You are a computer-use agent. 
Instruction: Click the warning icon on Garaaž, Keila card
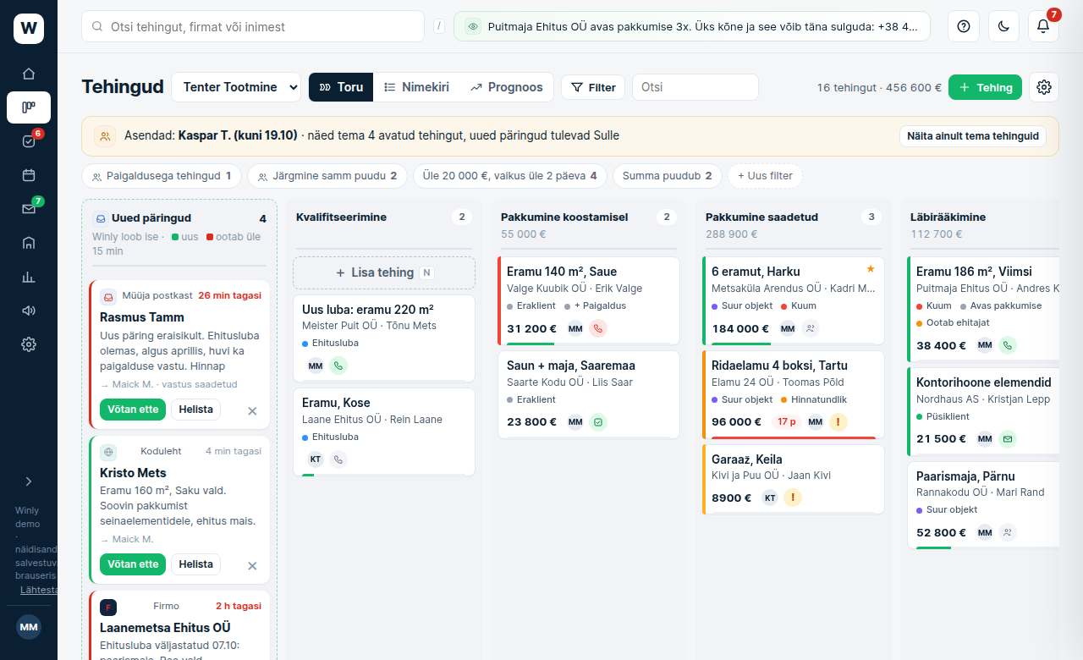click(793, 498)
